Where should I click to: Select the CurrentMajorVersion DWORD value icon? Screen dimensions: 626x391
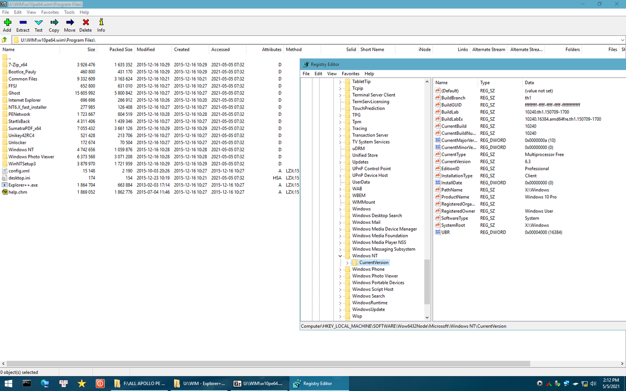(438, 140)
